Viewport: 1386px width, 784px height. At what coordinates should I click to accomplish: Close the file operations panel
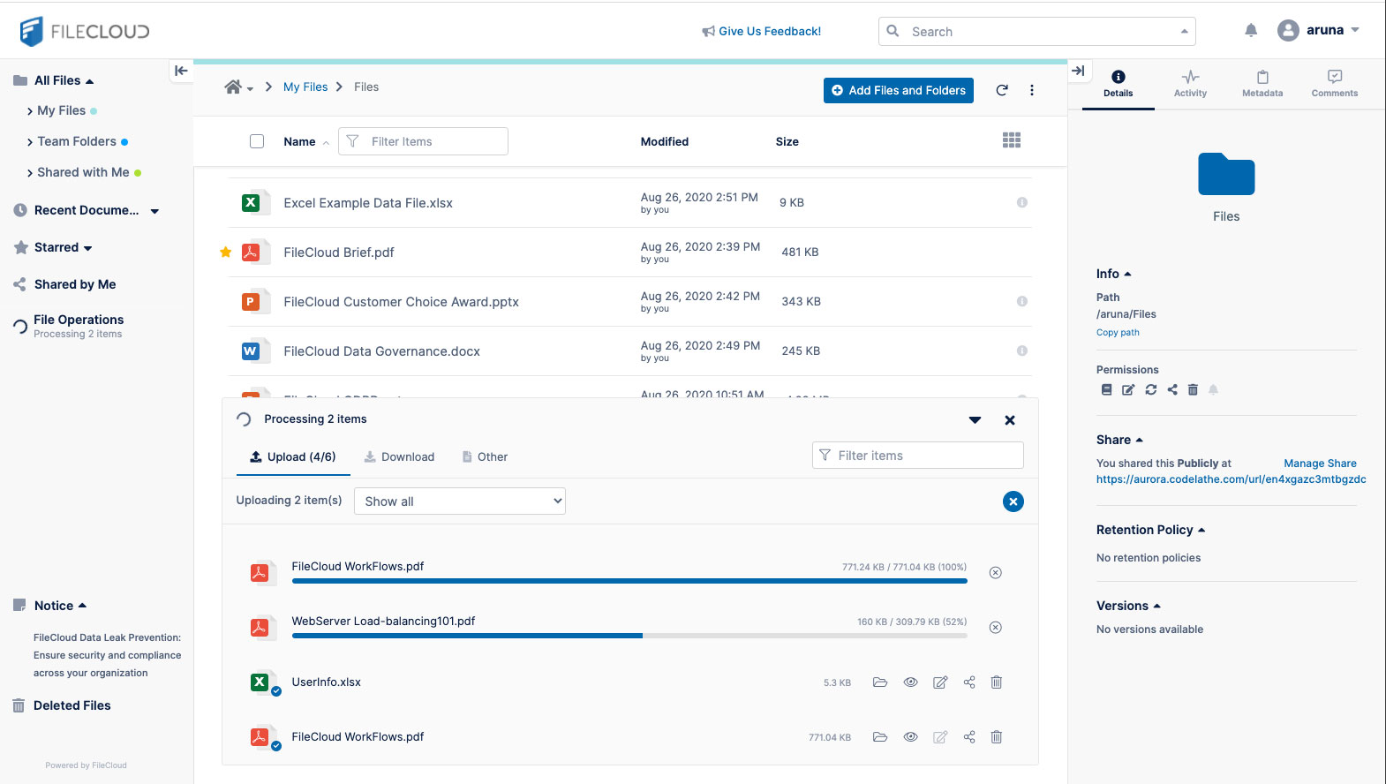[1010, 420]
